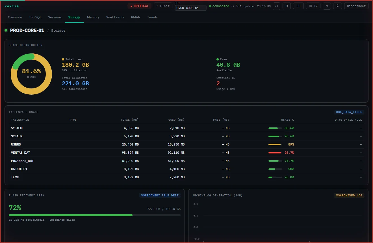The height and width of the screenshot is (243, 373).
Task: Click the VENTAS_DAT red usage bar
Action: tap(275, 153)
